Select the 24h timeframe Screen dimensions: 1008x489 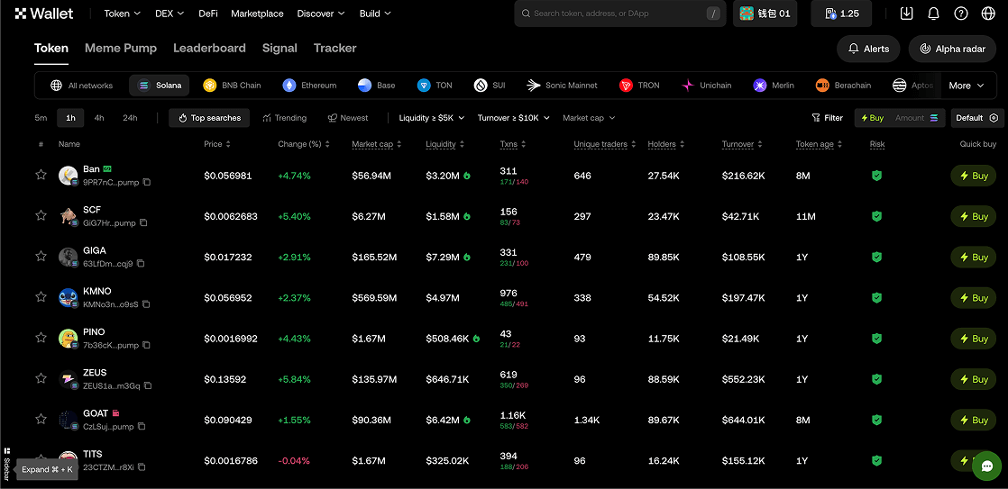130,118
